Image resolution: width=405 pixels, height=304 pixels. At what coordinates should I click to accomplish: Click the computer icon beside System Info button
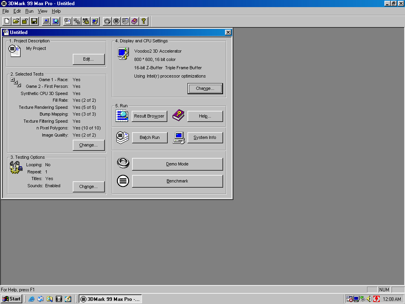pos(179,137)
